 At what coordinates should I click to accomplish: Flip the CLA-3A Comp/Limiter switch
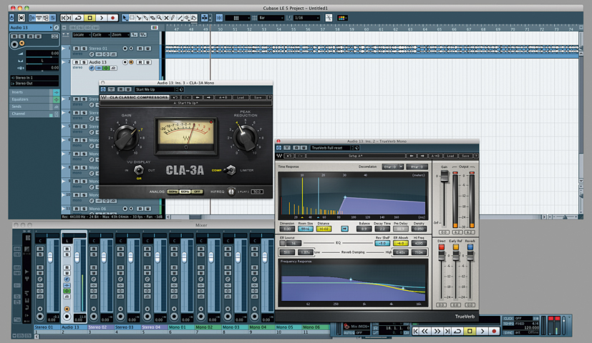(231, 170)
